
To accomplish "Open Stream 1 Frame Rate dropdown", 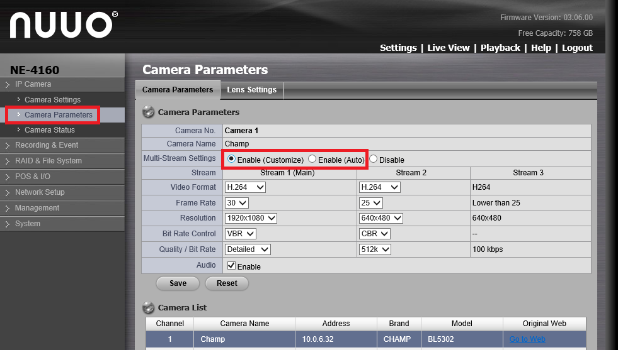I will click(x=236, y=203).
